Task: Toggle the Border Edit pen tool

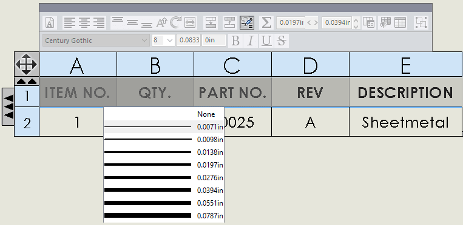Action: [247, 22]
